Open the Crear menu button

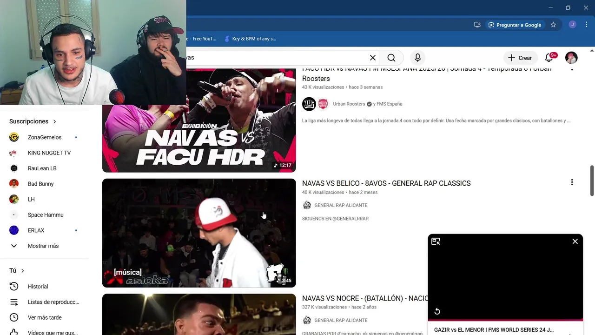[x=520, y=58]
